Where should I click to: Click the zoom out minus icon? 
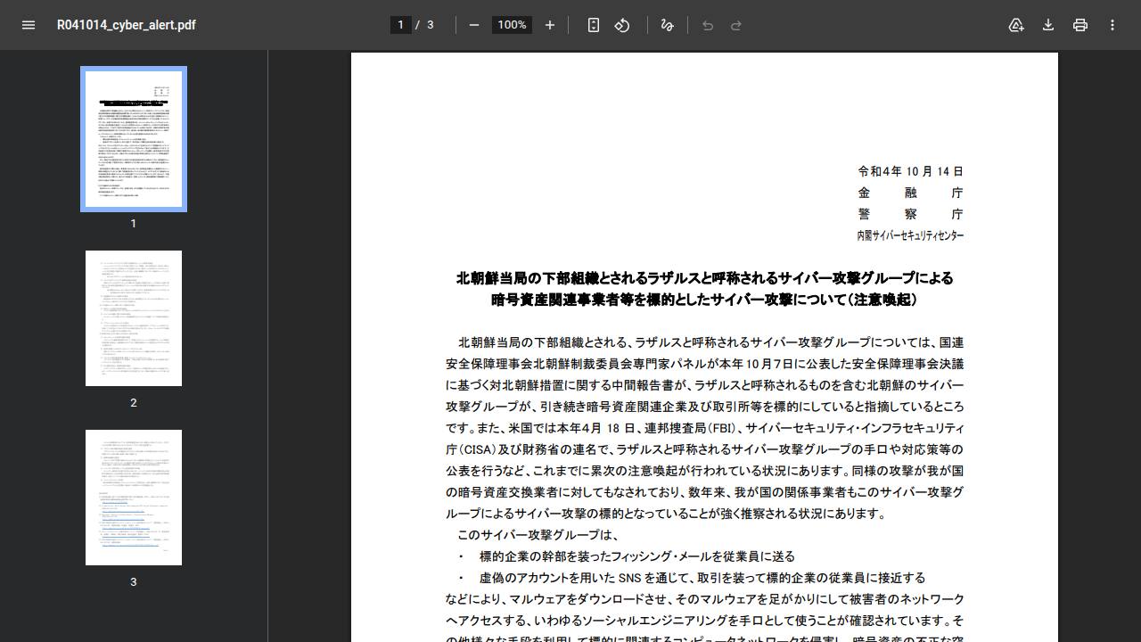click(474, 25)
